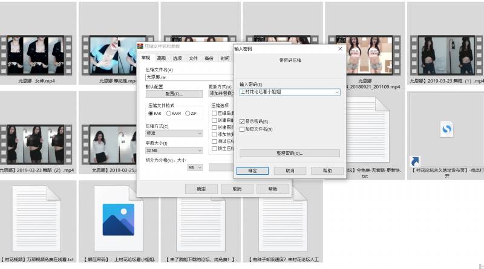Switch to the 高级 tab

(x=162, y=59)
